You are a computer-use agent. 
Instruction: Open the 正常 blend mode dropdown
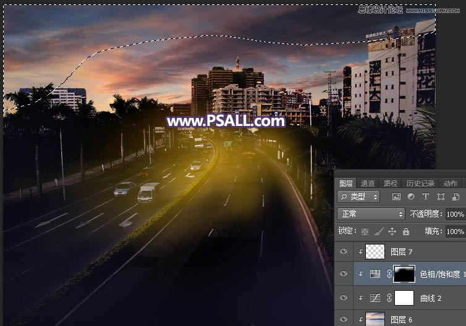point(371,214)
